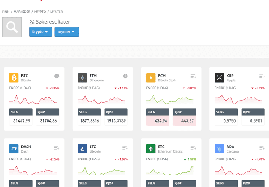
Task: Open the BCH price sparkline chart
Action: [x=170, y=99]
